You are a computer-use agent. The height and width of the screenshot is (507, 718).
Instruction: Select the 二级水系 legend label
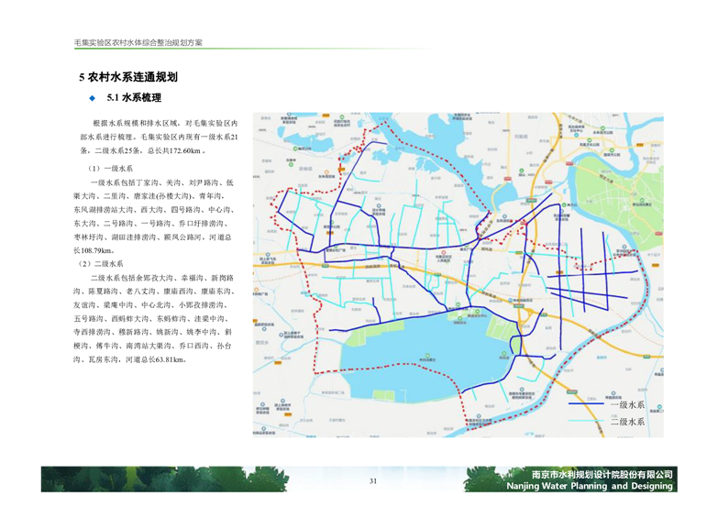point(628,422)
